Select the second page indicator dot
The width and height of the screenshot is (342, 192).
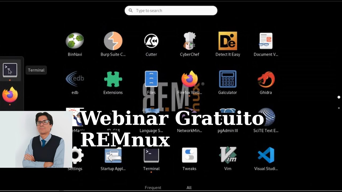[x=339, y=108]
